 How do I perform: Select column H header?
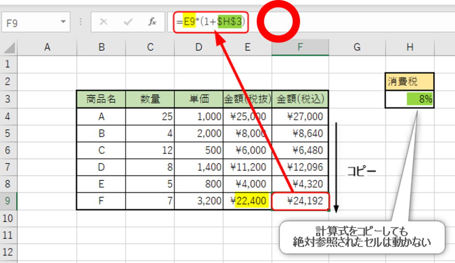(x=410, y=47)
